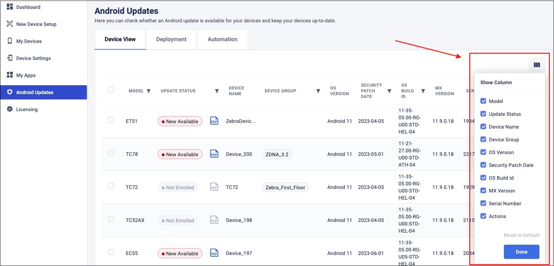Click PDF icon for EC55 Device_197
Screen dimensions: 554x266
pos(214,253)
